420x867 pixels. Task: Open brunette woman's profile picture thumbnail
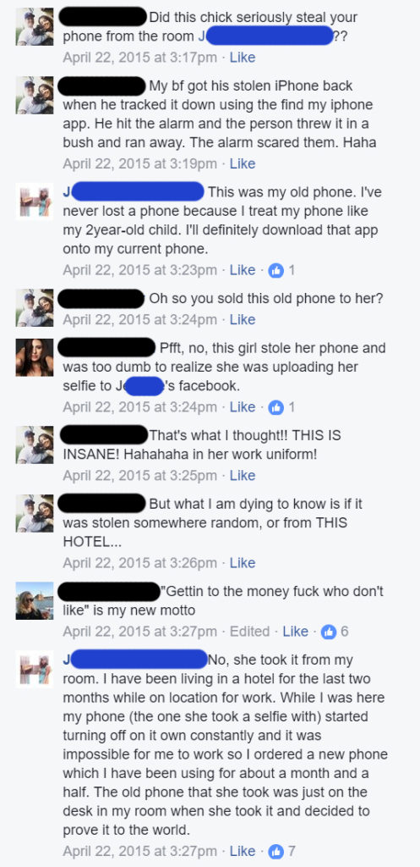point(34,357)
